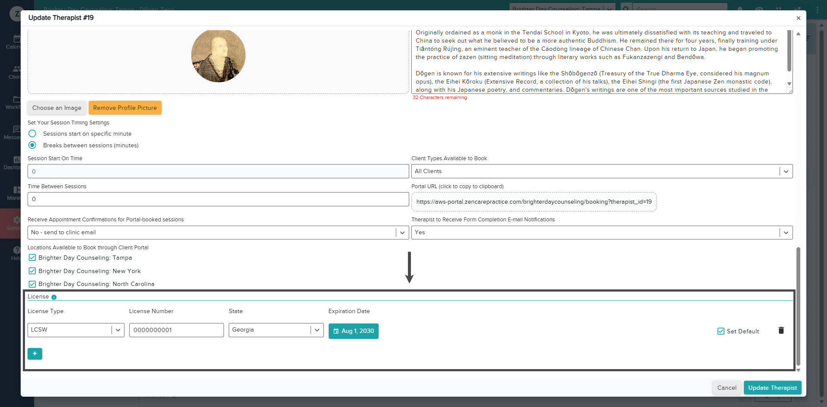The height and width of the screenshot is (407, 827).
Task: Click Remove Profile Picture button
Action: (x=125, y=108)
